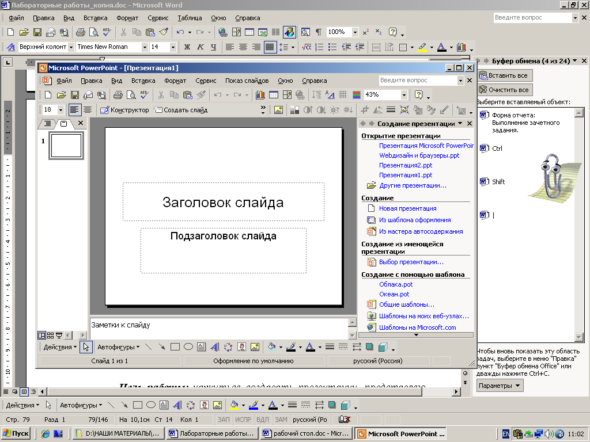590x442 pixels.
Task: Open PowerPoint 'Формат' menu
Action: click(175, 81)
